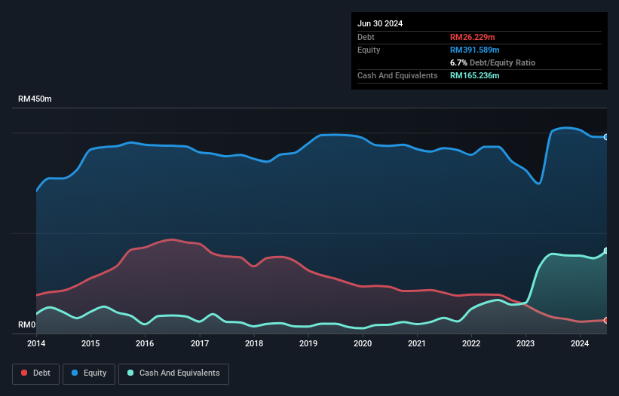
Task: Toggle the Equity series in legend
Action: point(88,373)
